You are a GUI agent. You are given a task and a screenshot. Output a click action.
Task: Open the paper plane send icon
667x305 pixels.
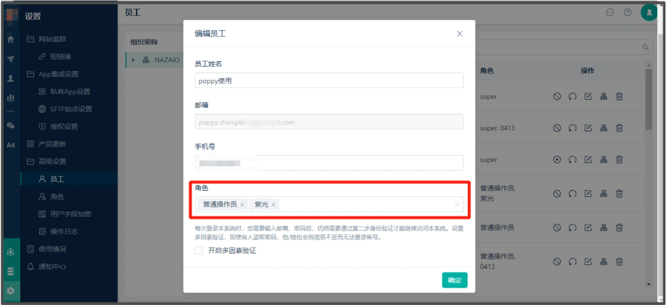click(10, 59)
